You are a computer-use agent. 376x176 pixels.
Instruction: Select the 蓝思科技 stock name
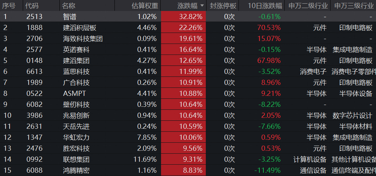click(76, 71)
